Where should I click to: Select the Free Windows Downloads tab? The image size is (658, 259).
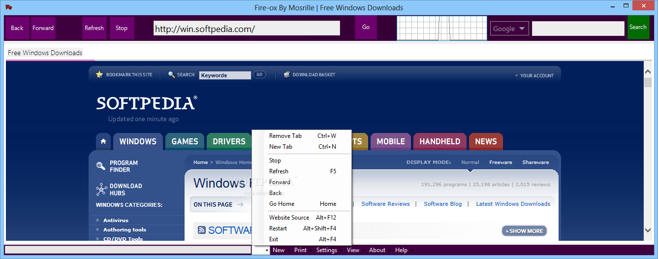[x=45, y=53]
